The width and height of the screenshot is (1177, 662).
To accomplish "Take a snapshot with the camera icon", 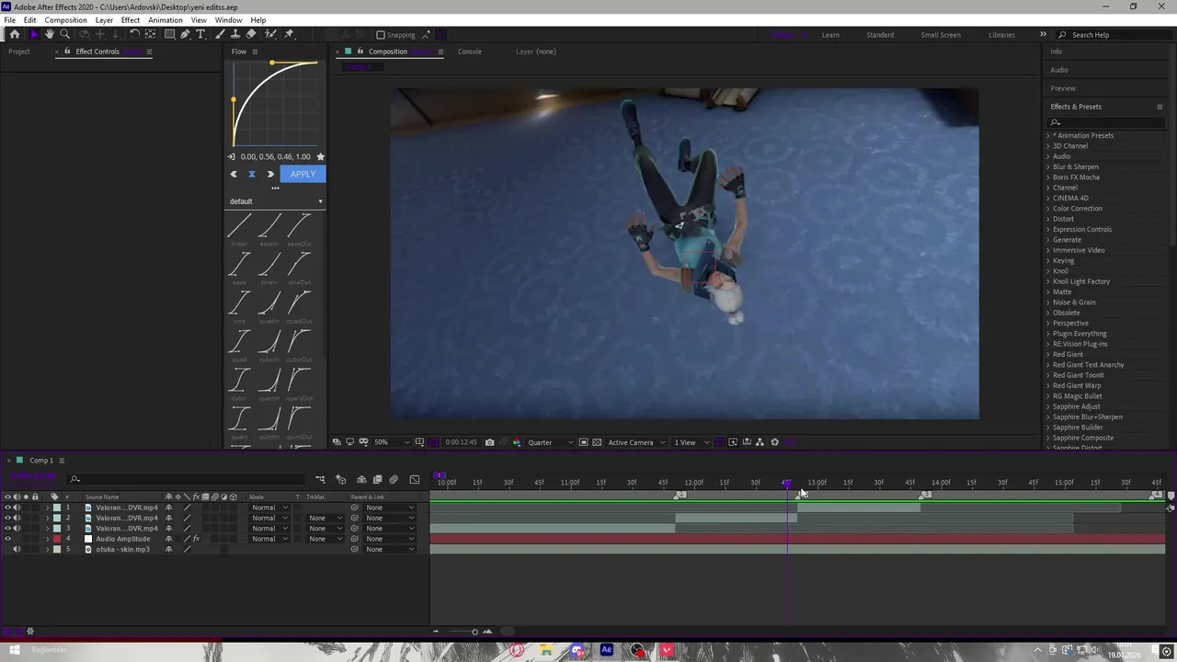I will pos(489,442).
